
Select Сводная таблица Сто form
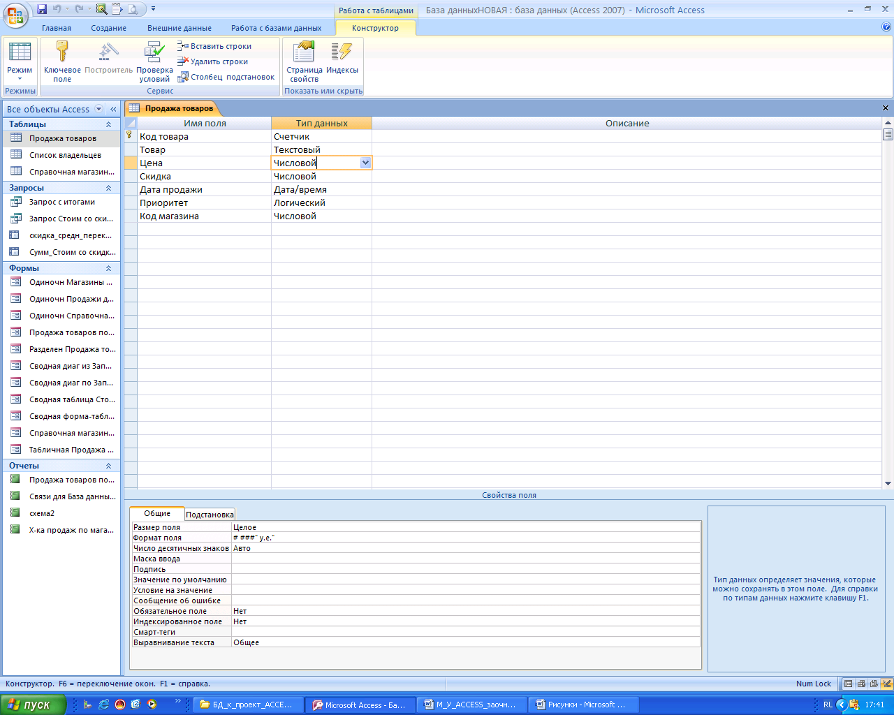[61, 399]
